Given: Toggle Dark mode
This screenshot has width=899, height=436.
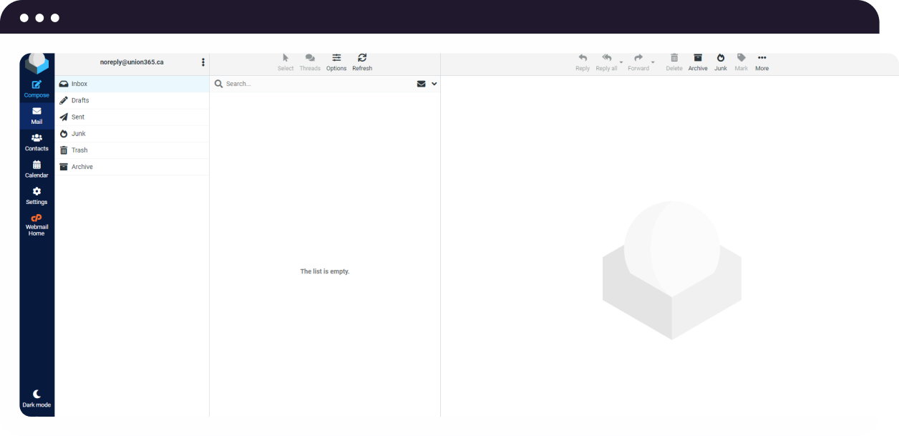Looking at the screenshot, I should tap(37, 399).
